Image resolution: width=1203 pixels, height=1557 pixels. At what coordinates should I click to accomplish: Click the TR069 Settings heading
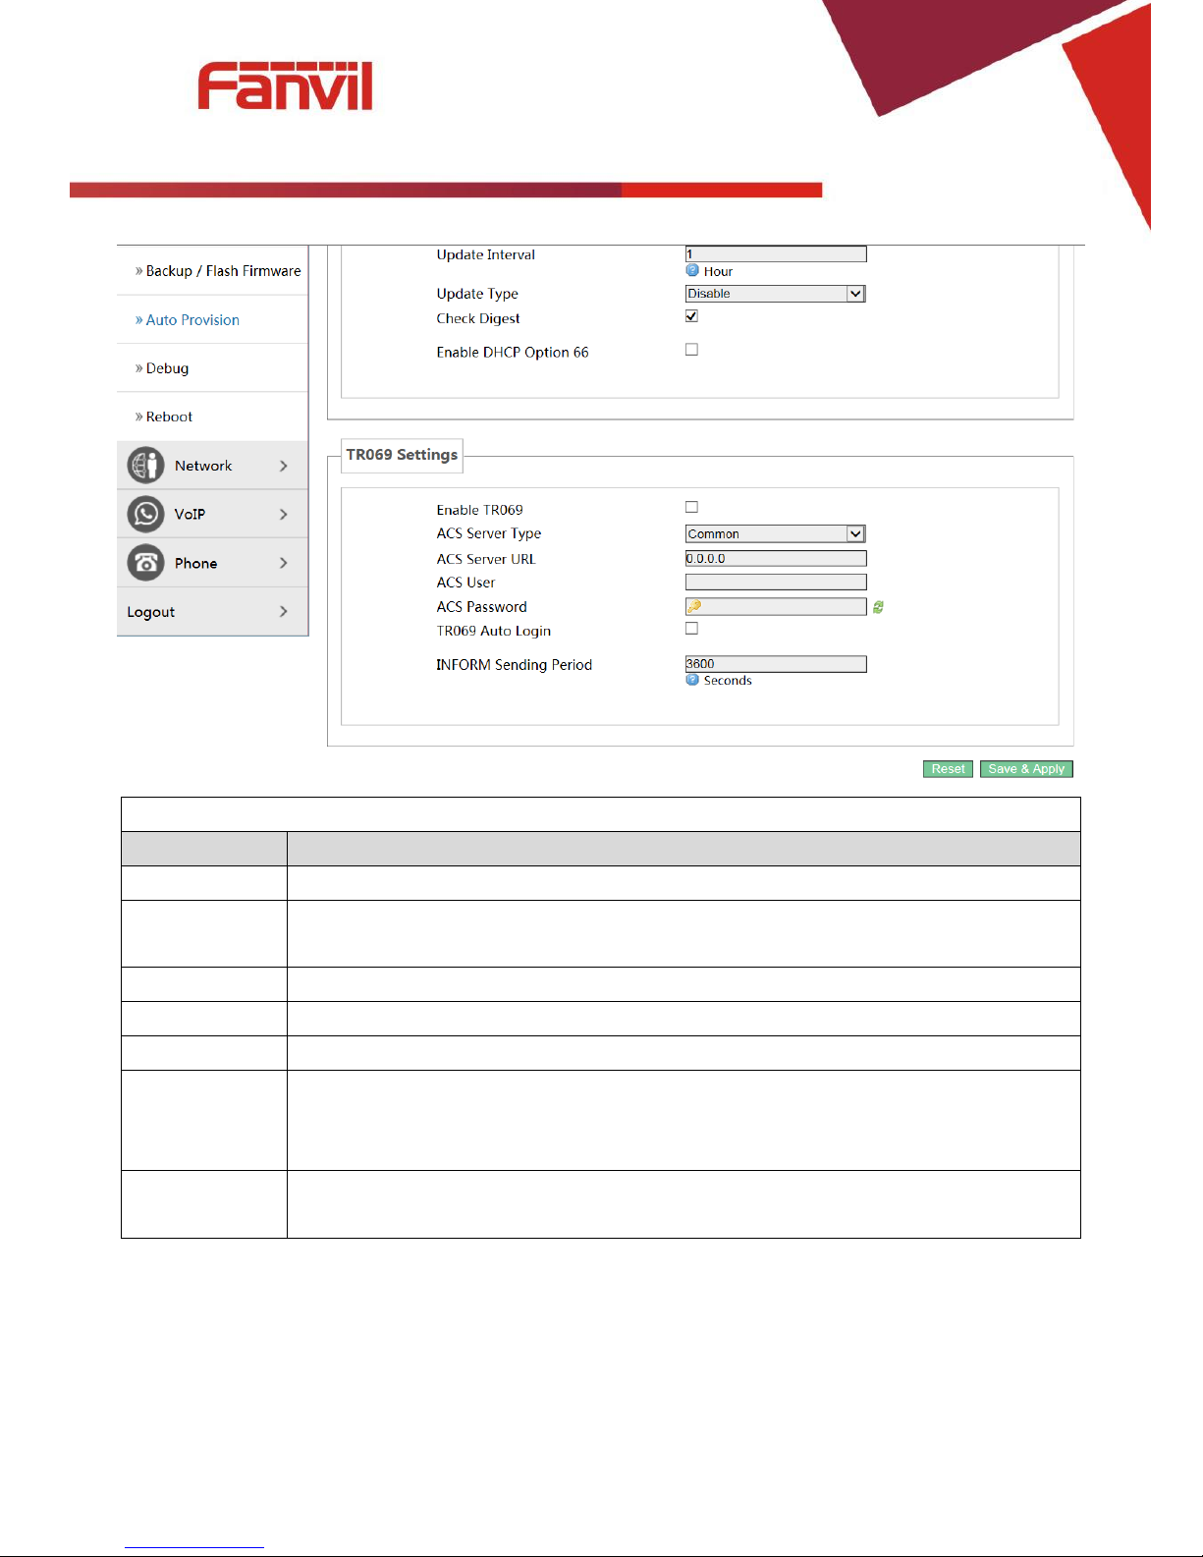(402, 455)
